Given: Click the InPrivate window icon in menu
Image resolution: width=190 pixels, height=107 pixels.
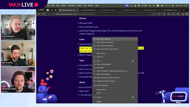Looking at the screenshot, I should click(x=94, y=46).
